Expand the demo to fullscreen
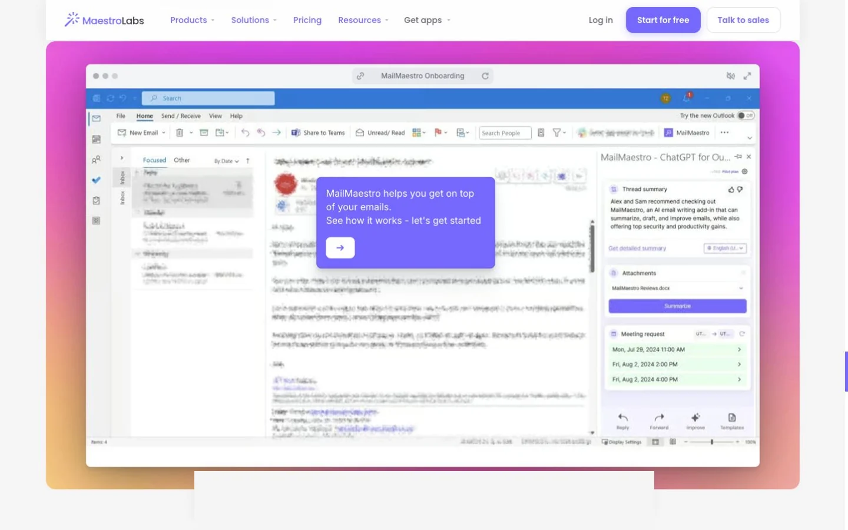The height and width of the screenshot is (530, 848). 747,76
